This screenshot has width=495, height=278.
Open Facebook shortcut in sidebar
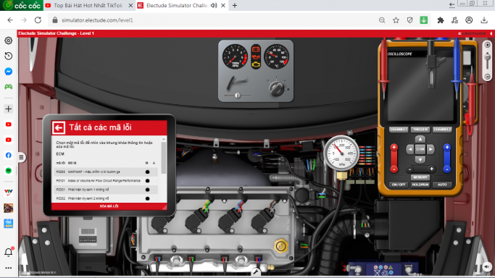click(9, 155)
